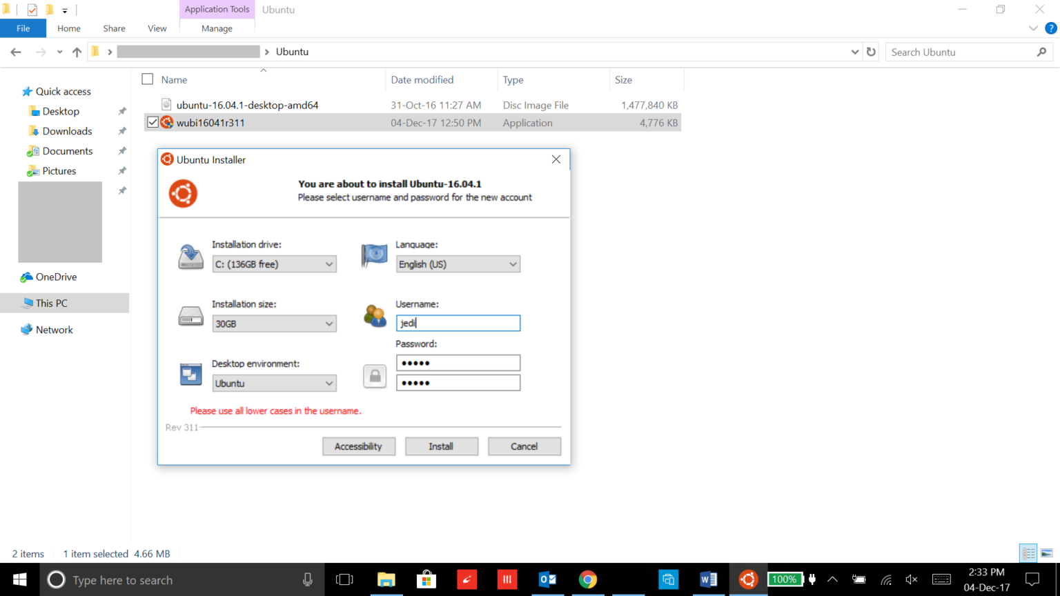Click the refresh button in address bar
This screenshot has width=1060, height=596.
[x=871, y=52]
